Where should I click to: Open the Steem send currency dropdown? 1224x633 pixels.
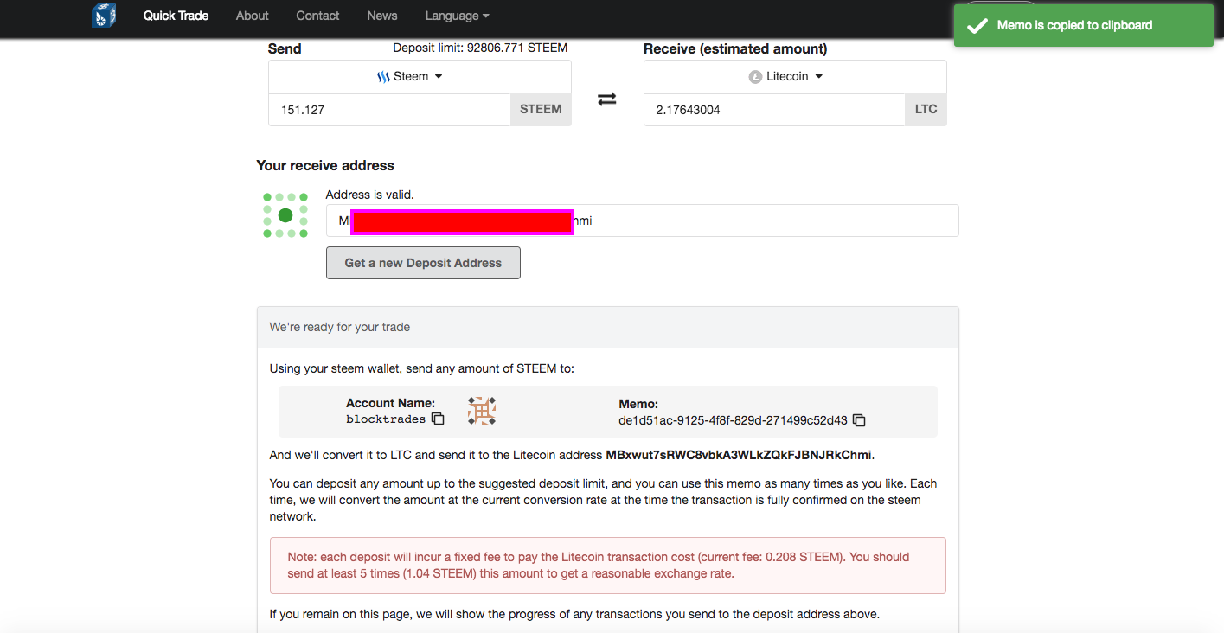[420, 76]
